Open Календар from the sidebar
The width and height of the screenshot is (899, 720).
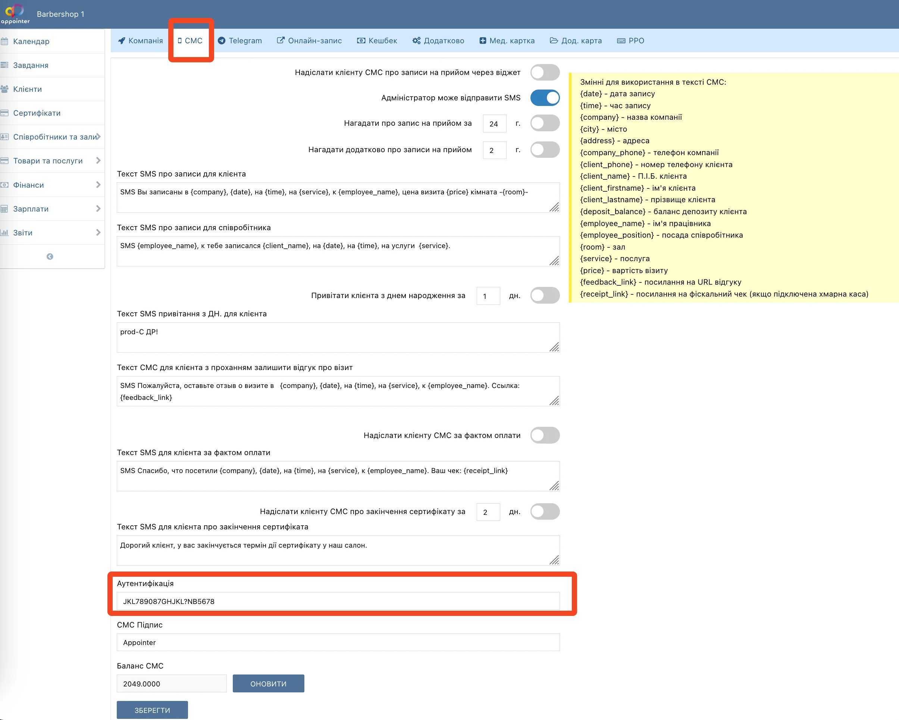click(52, 41)
